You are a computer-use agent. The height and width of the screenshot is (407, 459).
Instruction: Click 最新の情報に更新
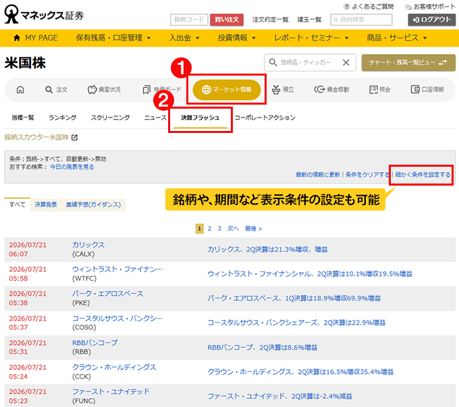click(318, 175)
